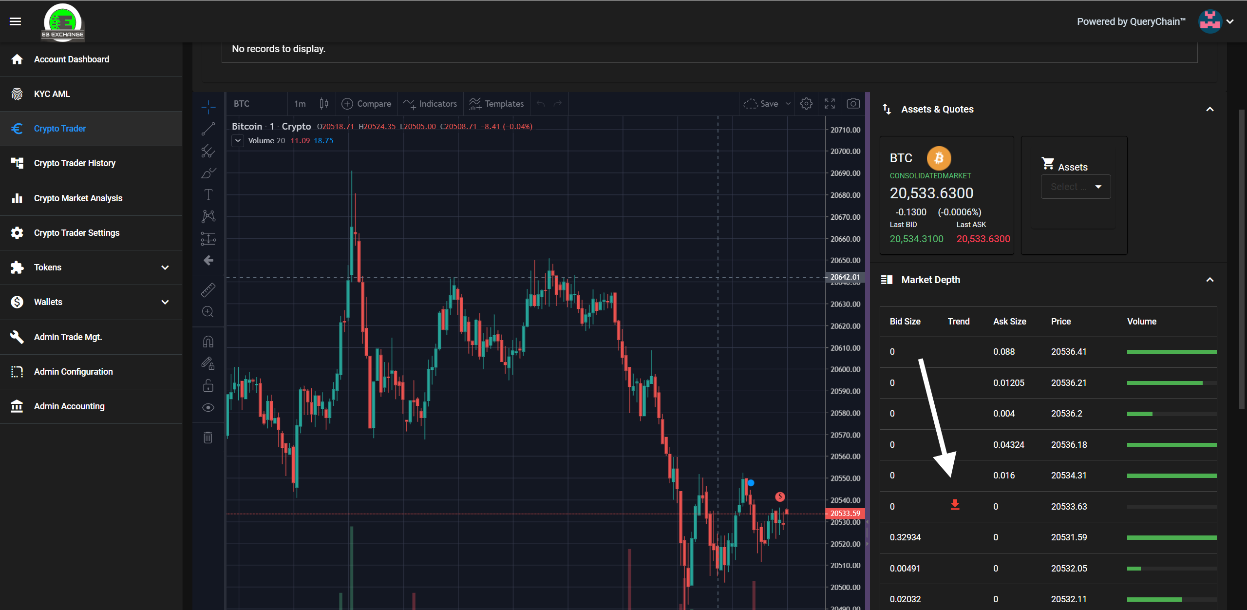Toggle magnet mode on chart
1247x610 pixels.
pyautogui.click(x=208, y=342)
